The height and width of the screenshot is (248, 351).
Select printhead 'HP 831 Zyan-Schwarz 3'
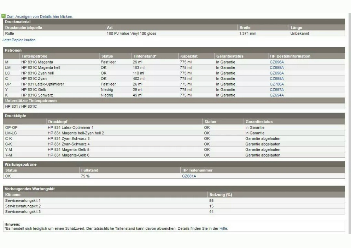(69, 139)
